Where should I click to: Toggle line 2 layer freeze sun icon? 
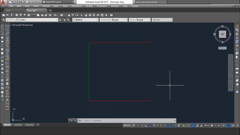pyautogui.click(x=10, y=20)
